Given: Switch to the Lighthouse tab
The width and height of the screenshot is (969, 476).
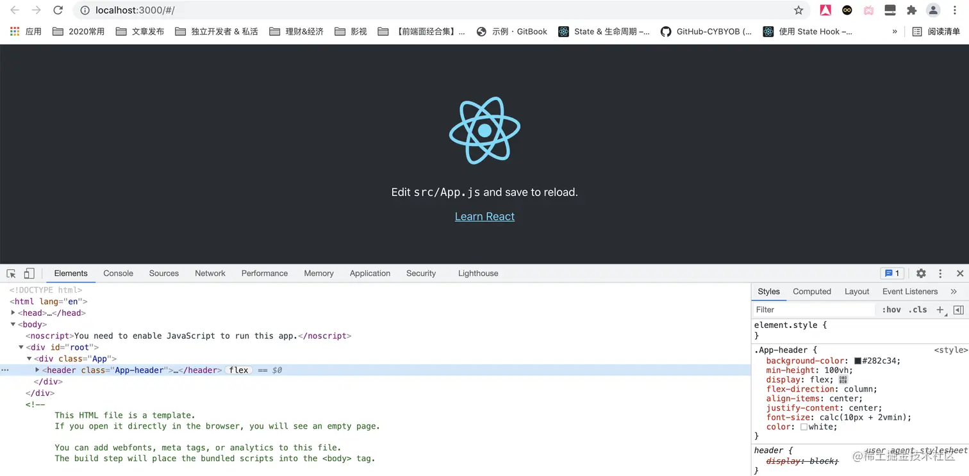Looking at the screenshot, I should pyautogui.click(x=478, y=274).
